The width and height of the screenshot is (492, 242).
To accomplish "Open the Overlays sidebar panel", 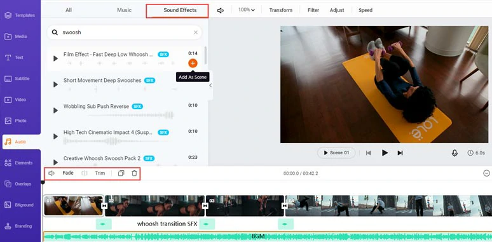I will pyautogui.click(x=20, y=184).
